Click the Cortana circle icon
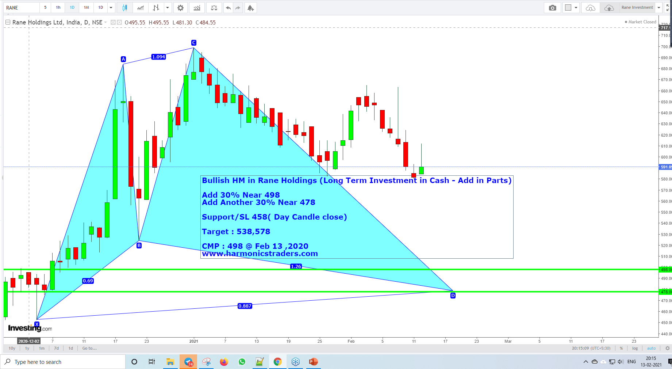The height and width of the screenshot is (369, 672). 134,362
